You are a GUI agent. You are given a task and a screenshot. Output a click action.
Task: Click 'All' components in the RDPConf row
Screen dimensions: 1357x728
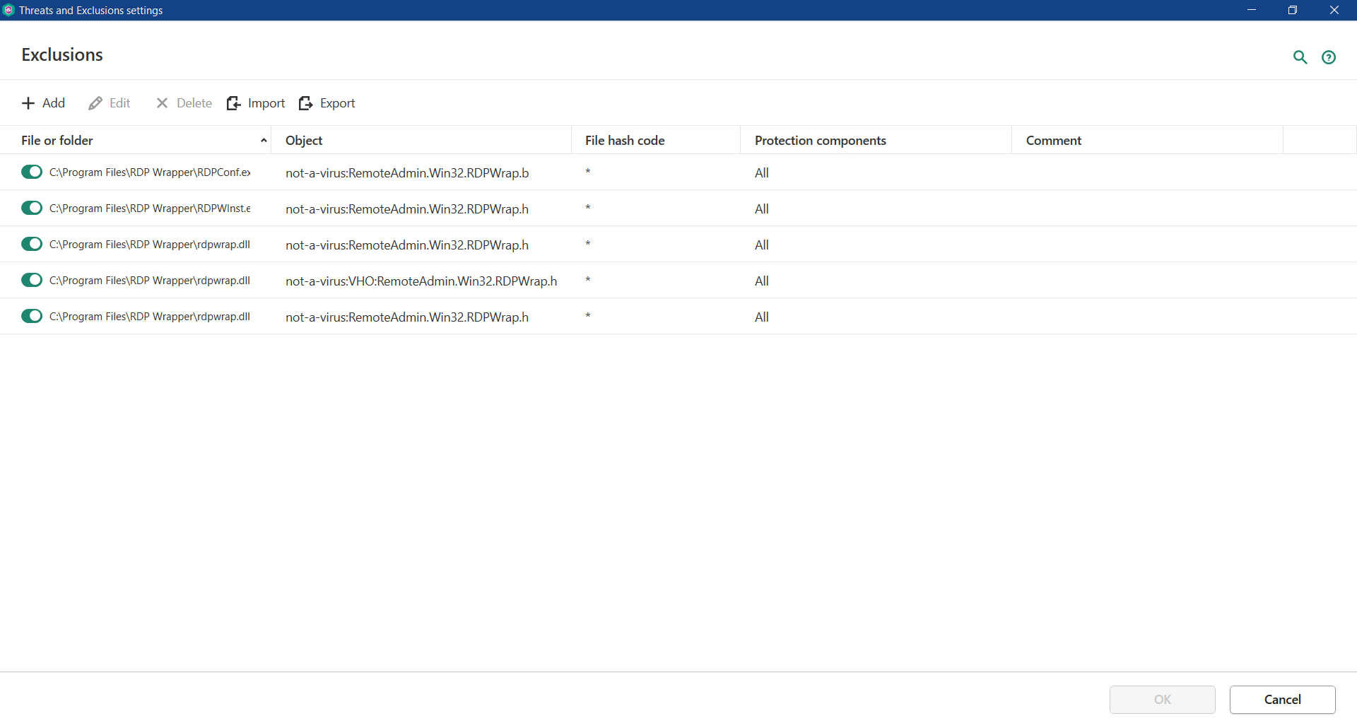[762, 172]
